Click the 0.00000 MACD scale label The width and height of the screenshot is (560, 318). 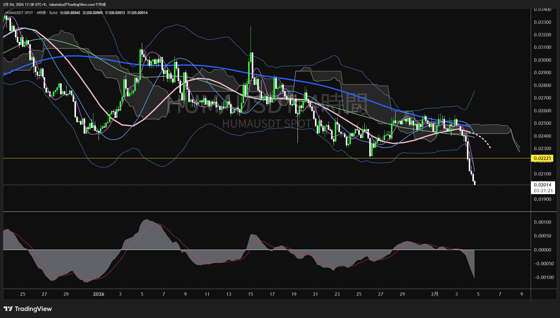542,250
